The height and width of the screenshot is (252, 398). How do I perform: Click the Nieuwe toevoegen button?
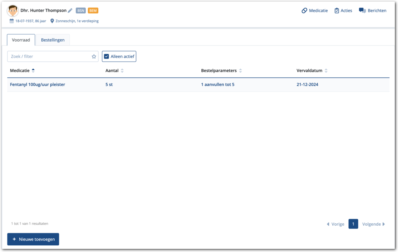(x=33, y=239)
